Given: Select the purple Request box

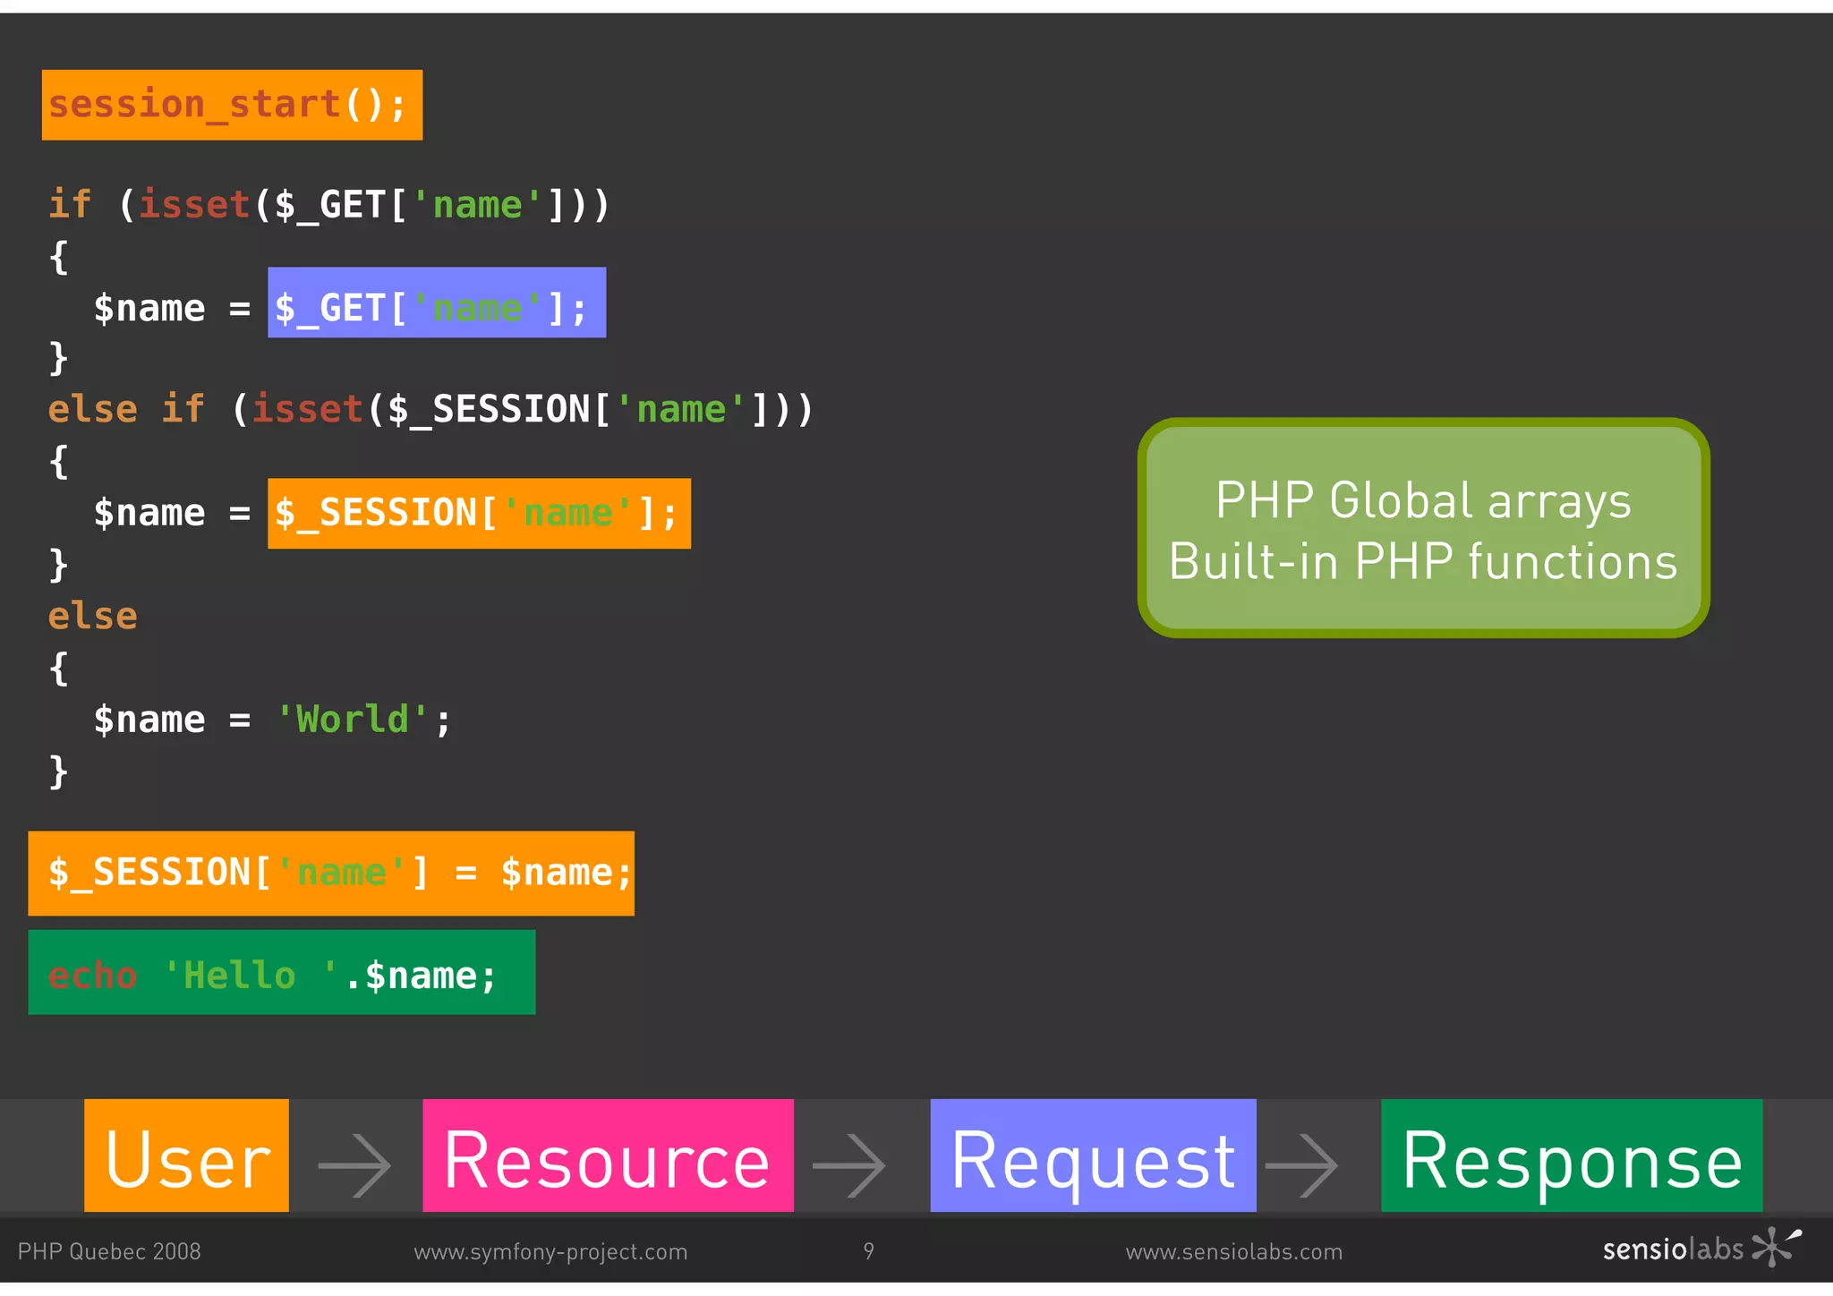Looking at the screenshot, I should pos(1093,1156).
